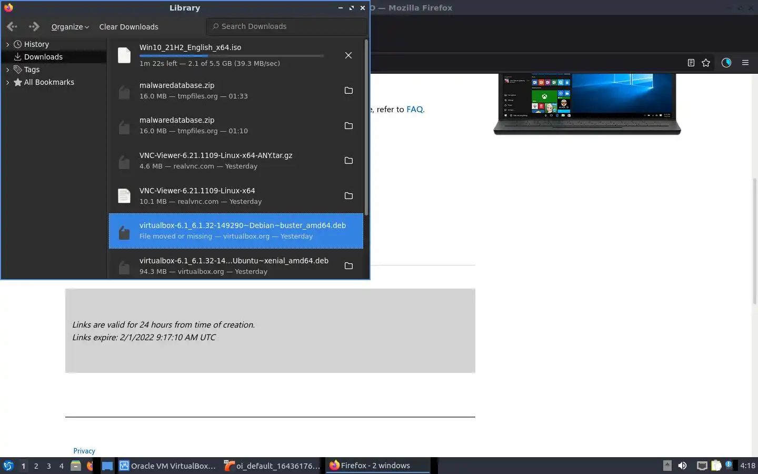
Task: Cancel the Win10 ISO download
Action: point(348,55)
